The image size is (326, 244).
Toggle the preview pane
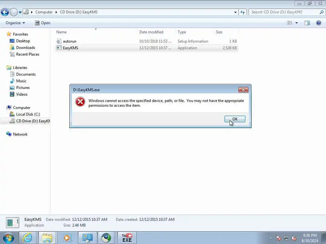307,23
